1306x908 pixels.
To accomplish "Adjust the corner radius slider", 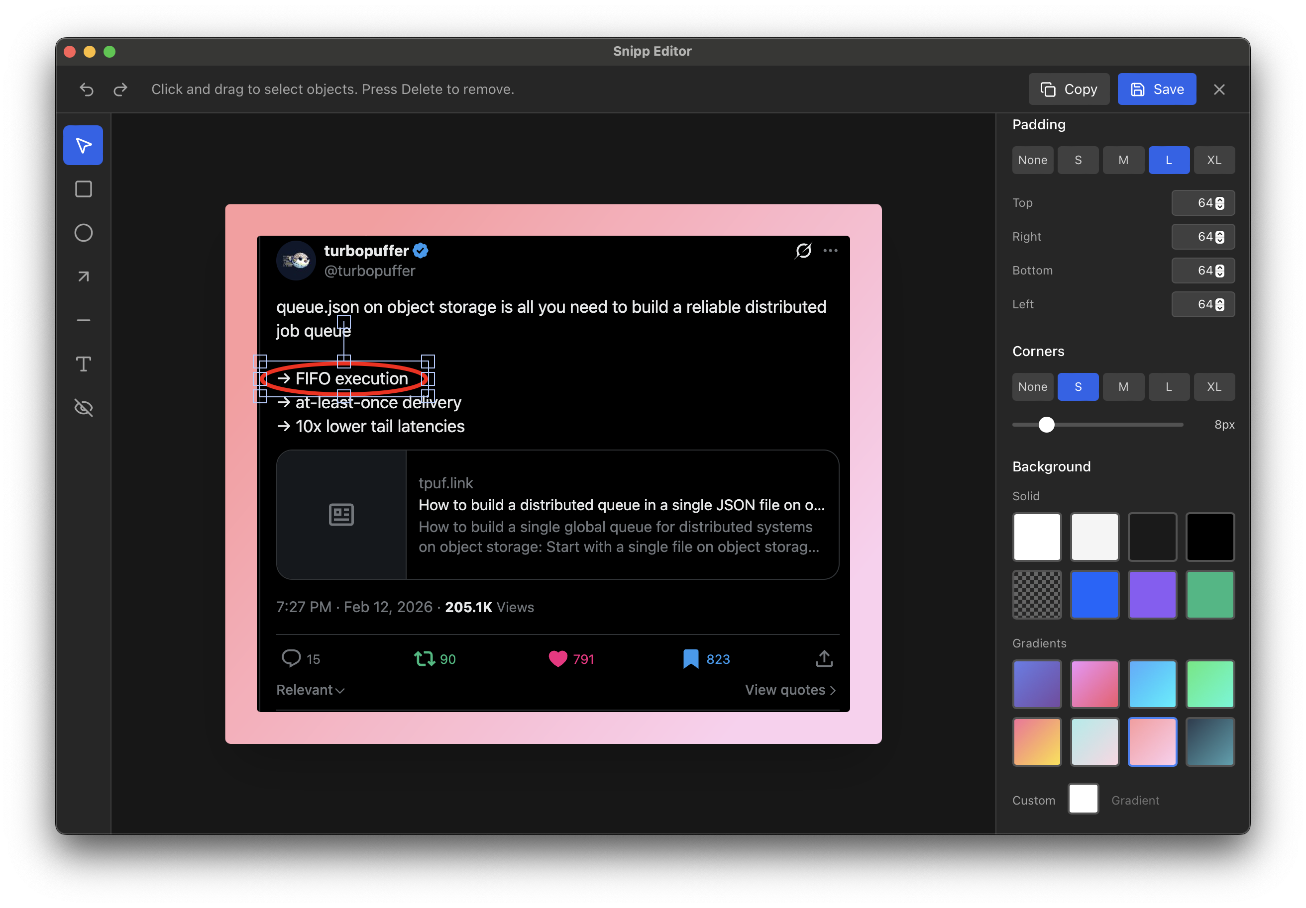I will 1046,425.
